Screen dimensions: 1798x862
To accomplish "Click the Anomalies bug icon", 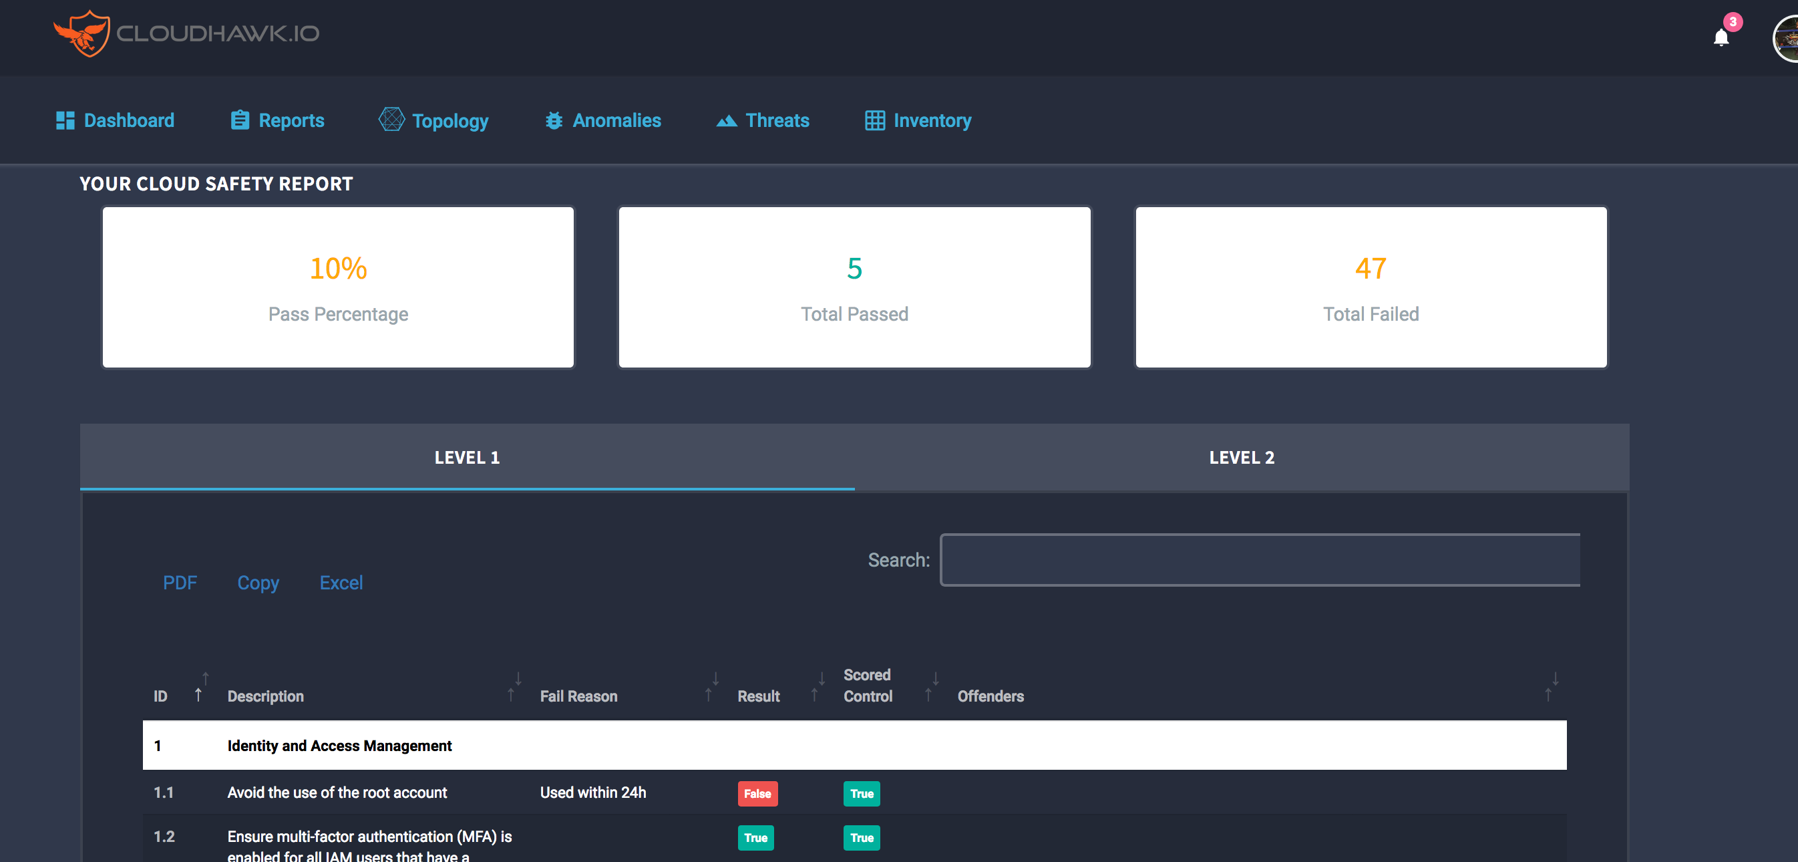I will pyautogui.click(x=554, y=121).
